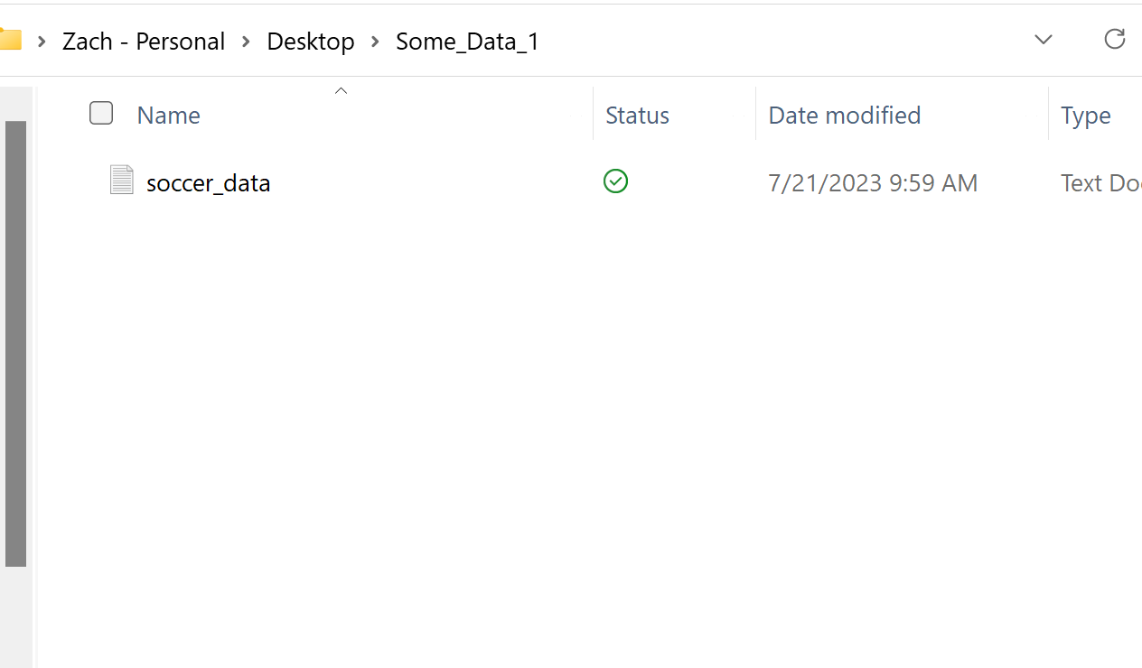Click the green sync status checkmark icon

click(615, 181)
